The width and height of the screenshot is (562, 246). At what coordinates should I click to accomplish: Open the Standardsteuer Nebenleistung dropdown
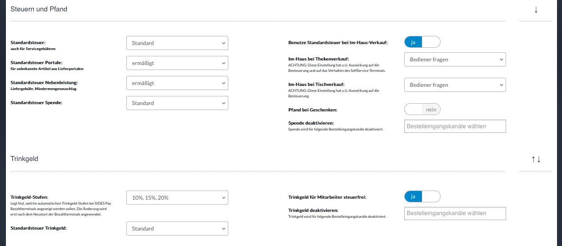click(177, 83)
